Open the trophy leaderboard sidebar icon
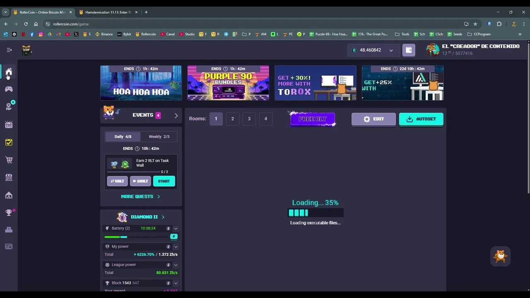Screen dimensions: 530x298 coord(9,212)
